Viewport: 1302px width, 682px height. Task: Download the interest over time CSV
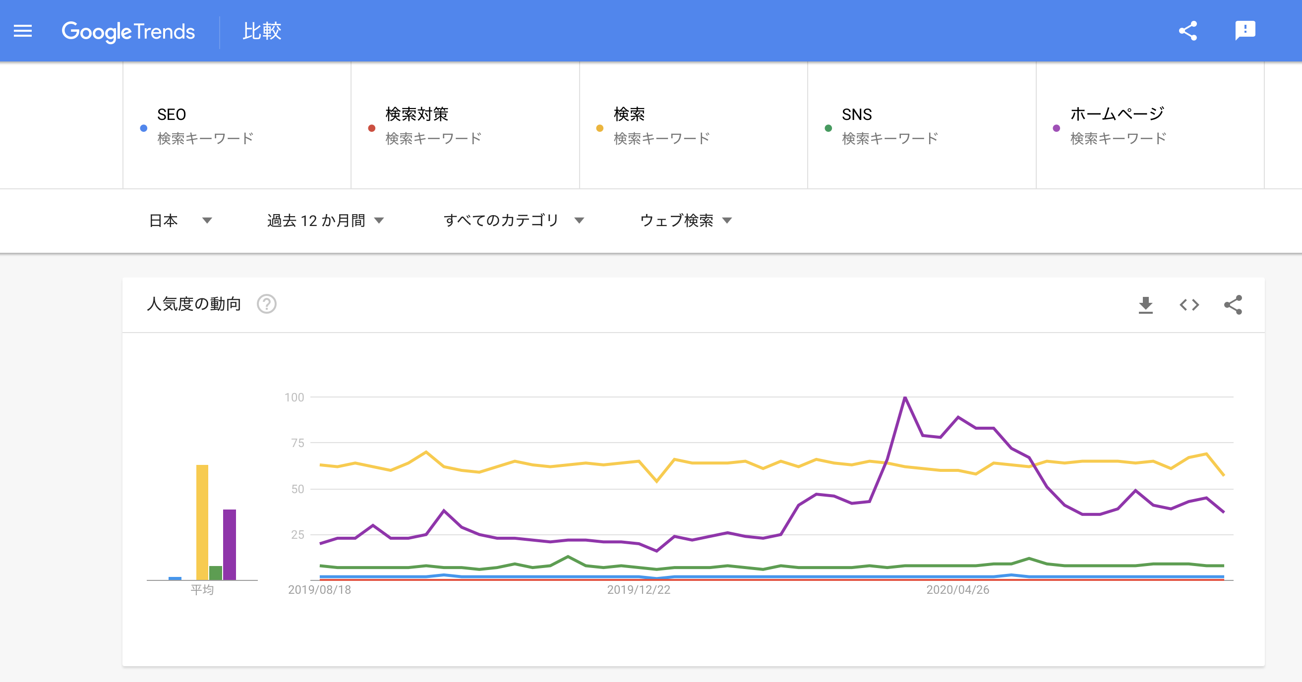point(1145,305)
